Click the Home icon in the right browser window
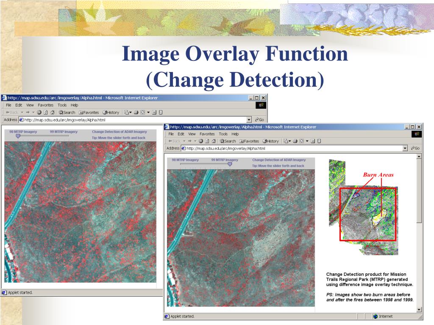The height and width of the screenshot is (325, 434). [214, 141]
